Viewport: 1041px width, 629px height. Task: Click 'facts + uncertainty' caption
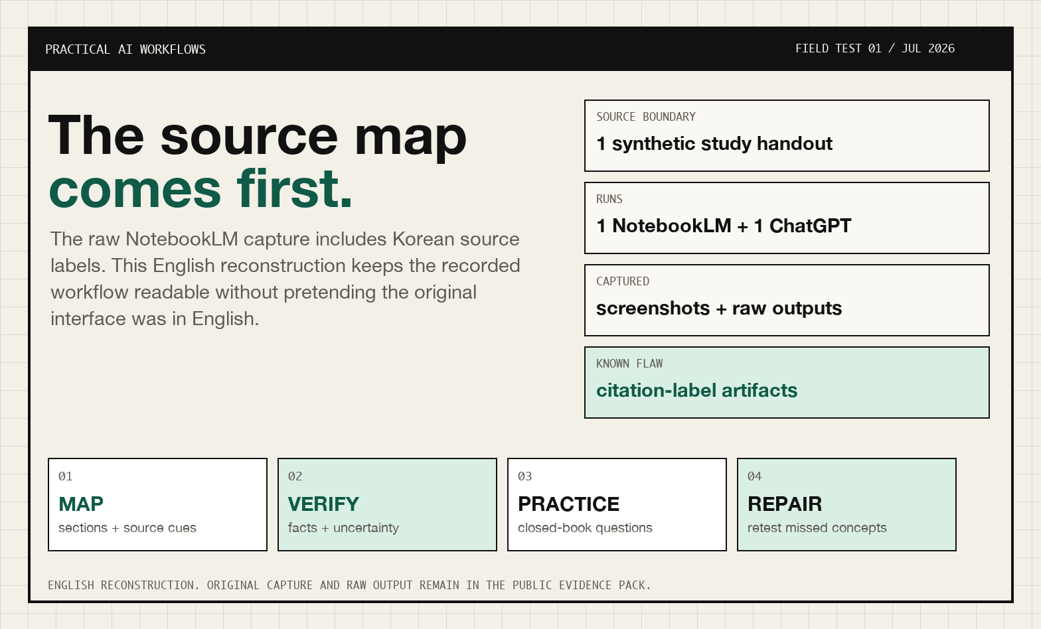343,528
